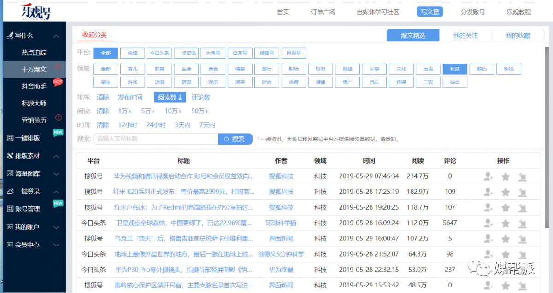Click the 会员中心 sidebar icon
The image size is (553, 293).
point(10,245)
